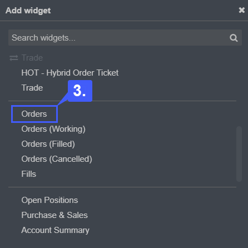Viewport: 248px width, 248px height.
Task: Add the Orders (Working) widget
Action: 53,129
